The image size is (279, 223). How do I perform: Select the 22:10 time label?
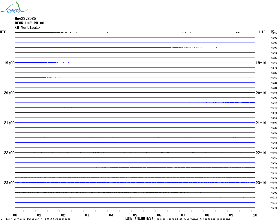[261, 153]
